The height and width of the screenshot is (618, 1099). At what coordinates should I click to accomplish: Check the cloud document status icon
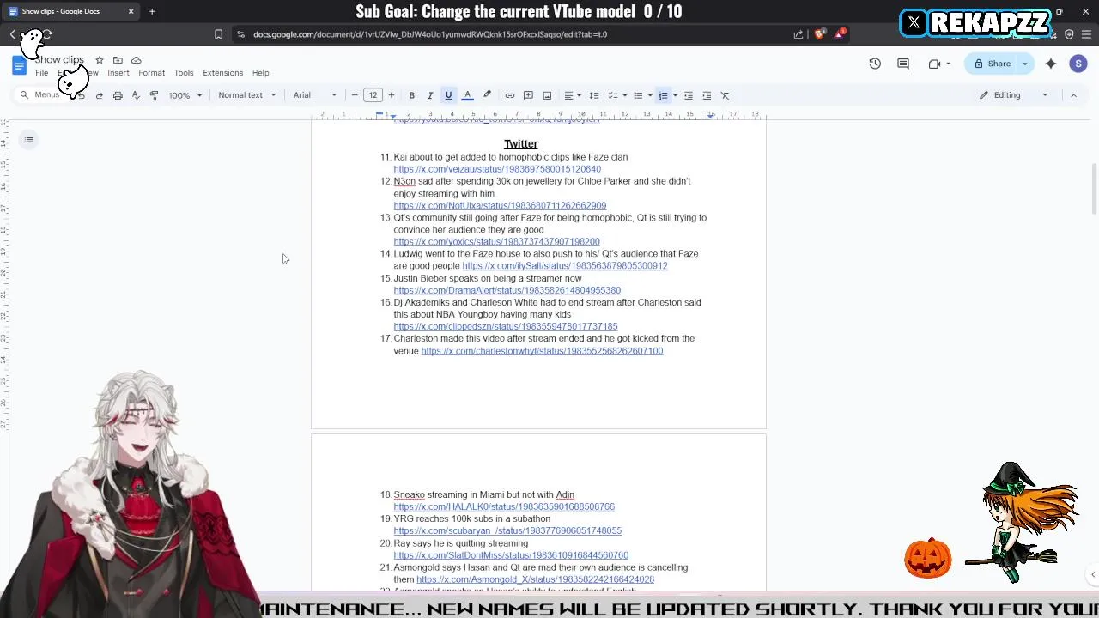click(x=136, y=60)
